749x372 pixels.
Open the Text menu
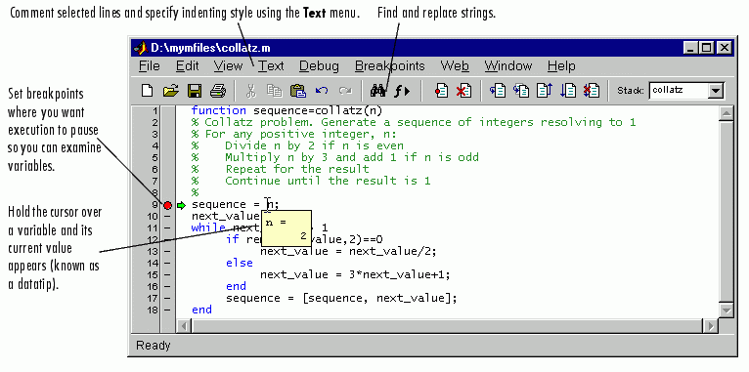(271, 65)
